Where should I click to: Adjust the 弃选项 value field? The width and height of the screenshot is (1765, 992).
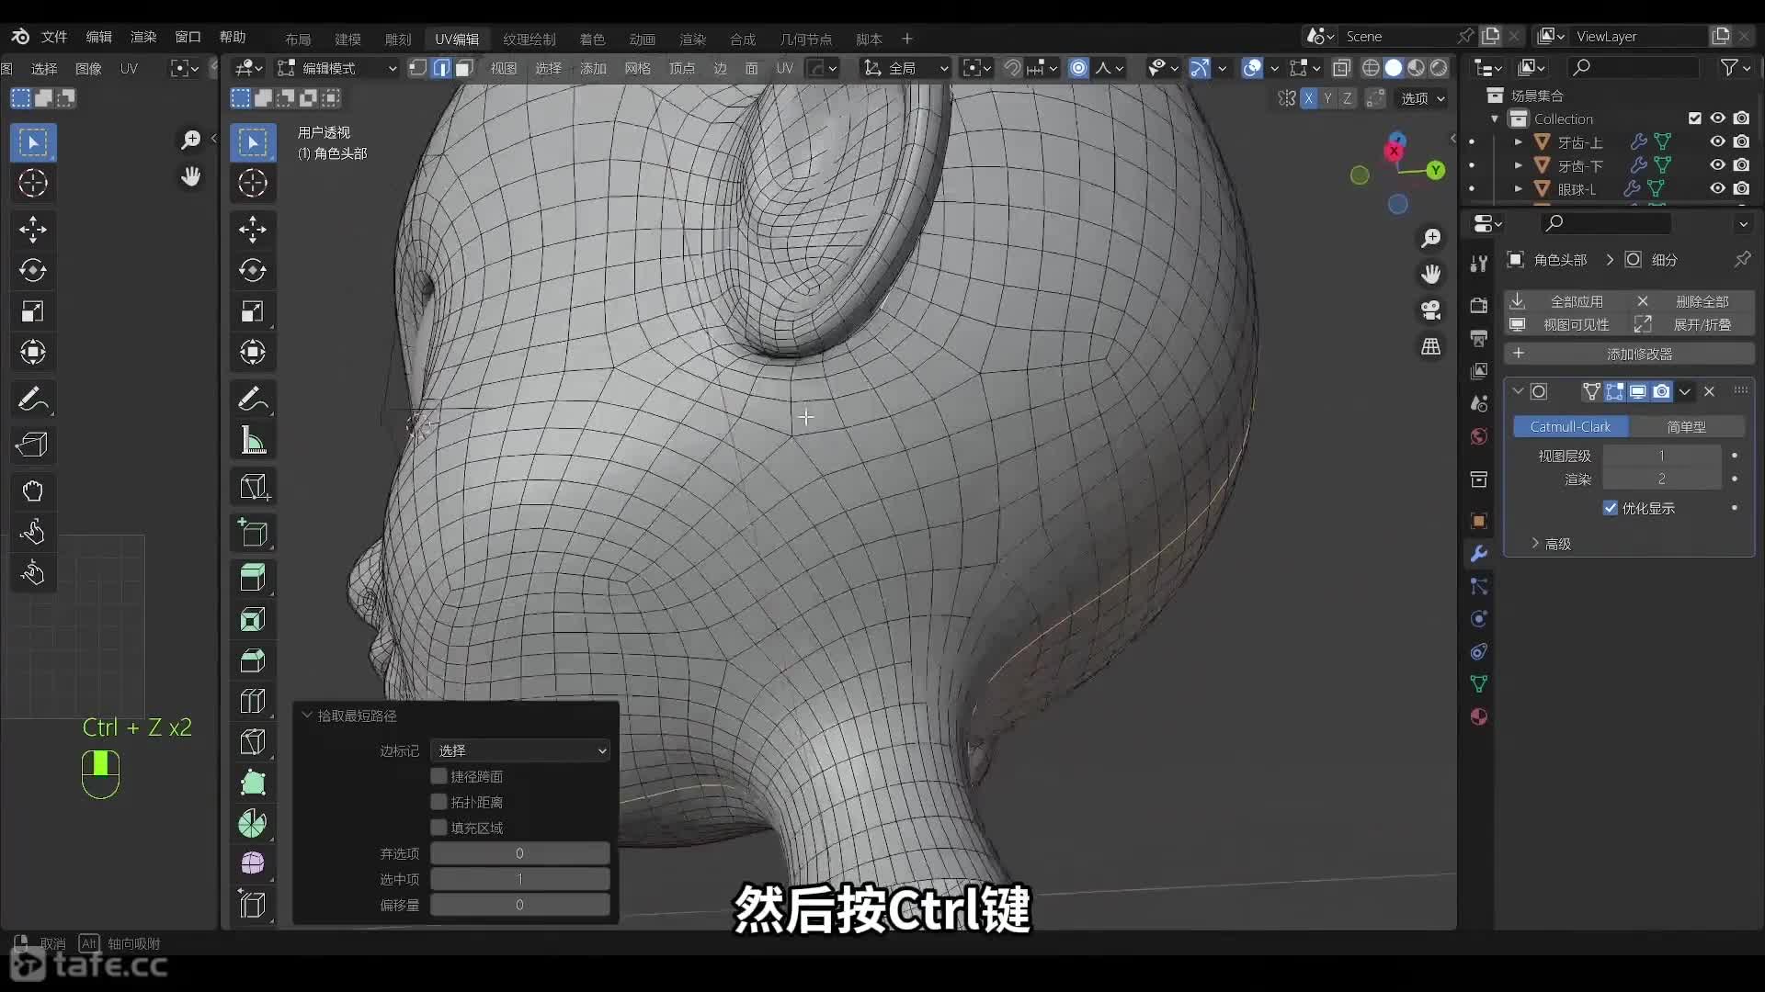coord(520,853)
